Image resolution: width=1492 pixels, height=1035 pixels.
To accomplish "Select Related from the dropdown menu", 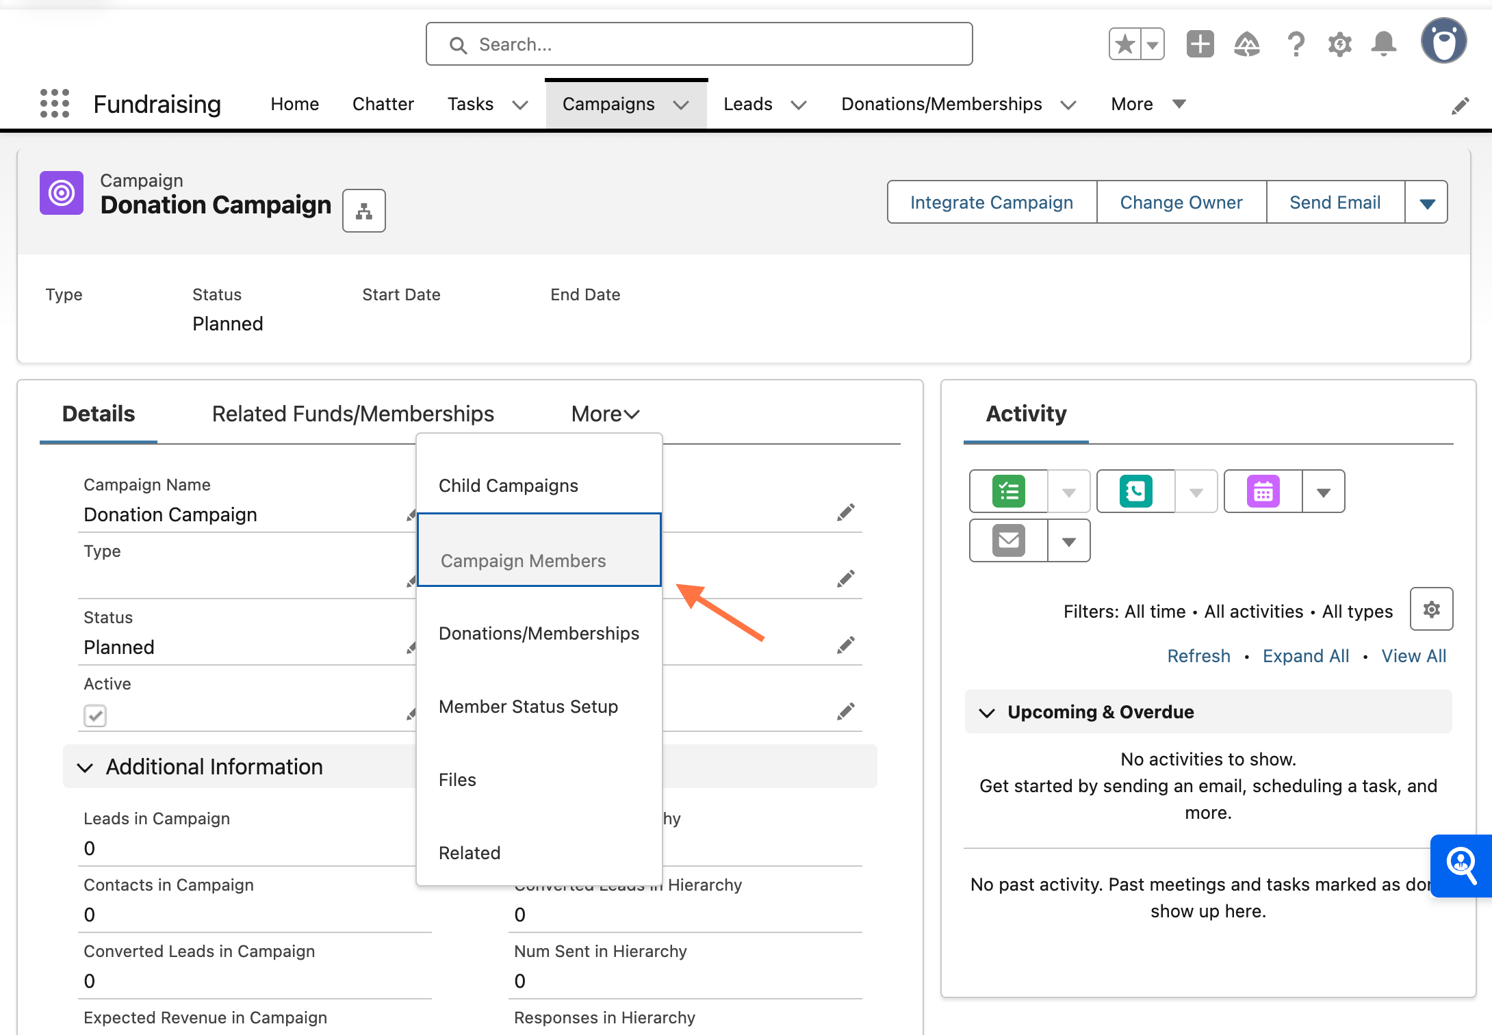I will pos(539,853).
